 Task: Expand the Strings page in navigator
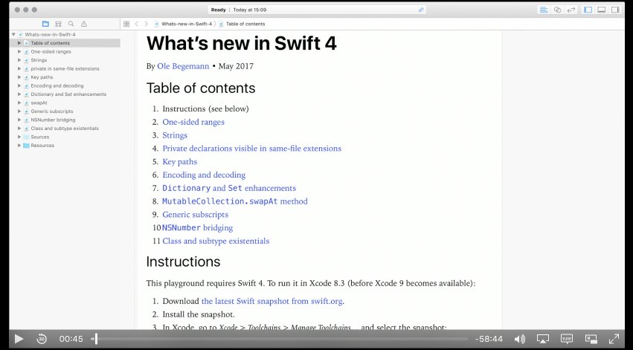coord(19,60)
